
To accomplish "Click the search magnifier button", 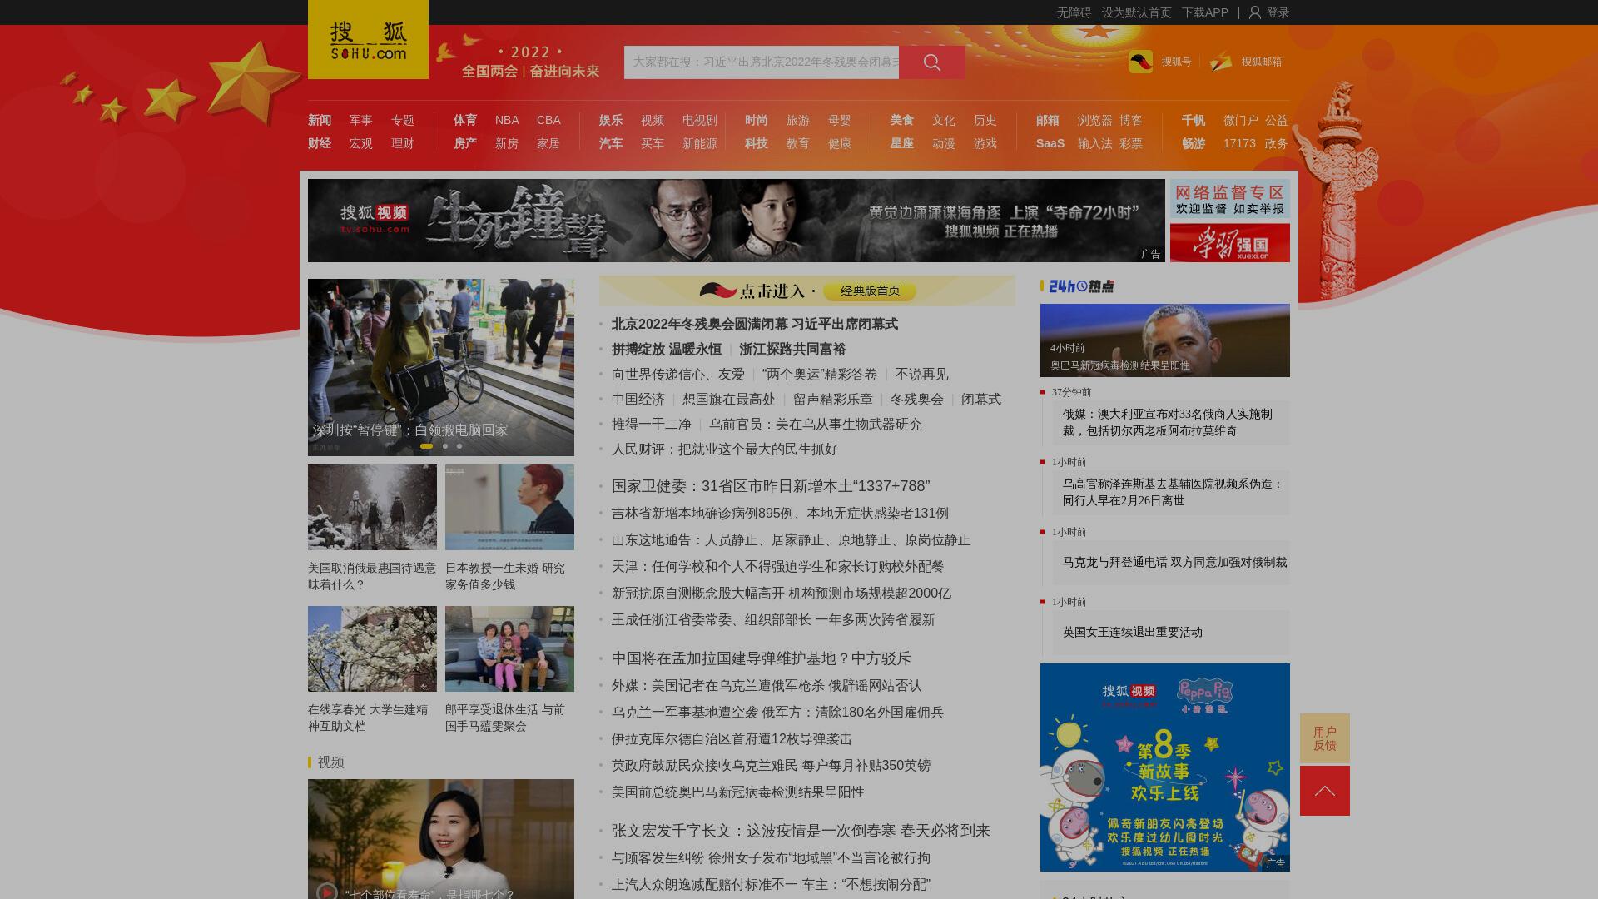I will [x=932, y=62].
